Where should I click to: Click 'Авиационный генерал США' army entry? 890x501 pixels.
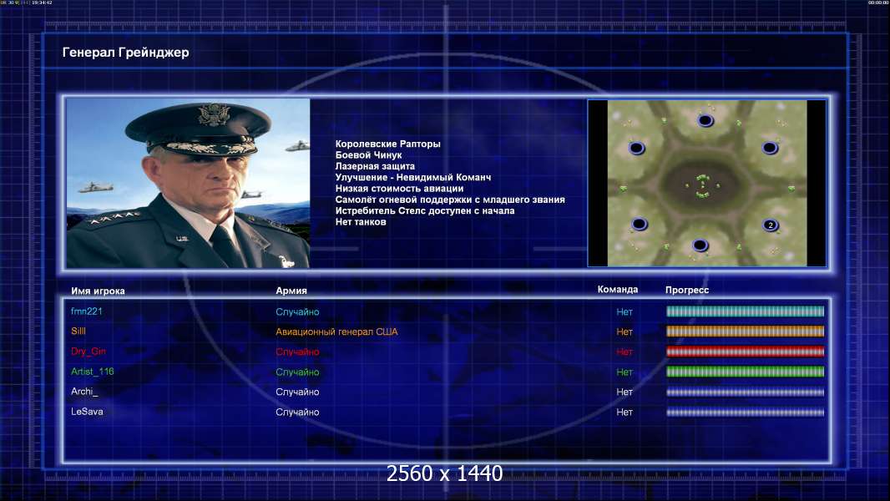(x=336, y=332)
